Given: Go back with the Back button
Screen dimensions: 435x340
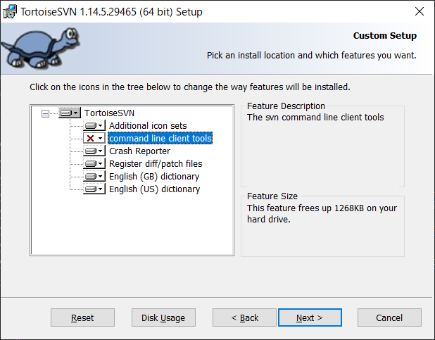Looking at the screenshot, I should coord(244,317).
